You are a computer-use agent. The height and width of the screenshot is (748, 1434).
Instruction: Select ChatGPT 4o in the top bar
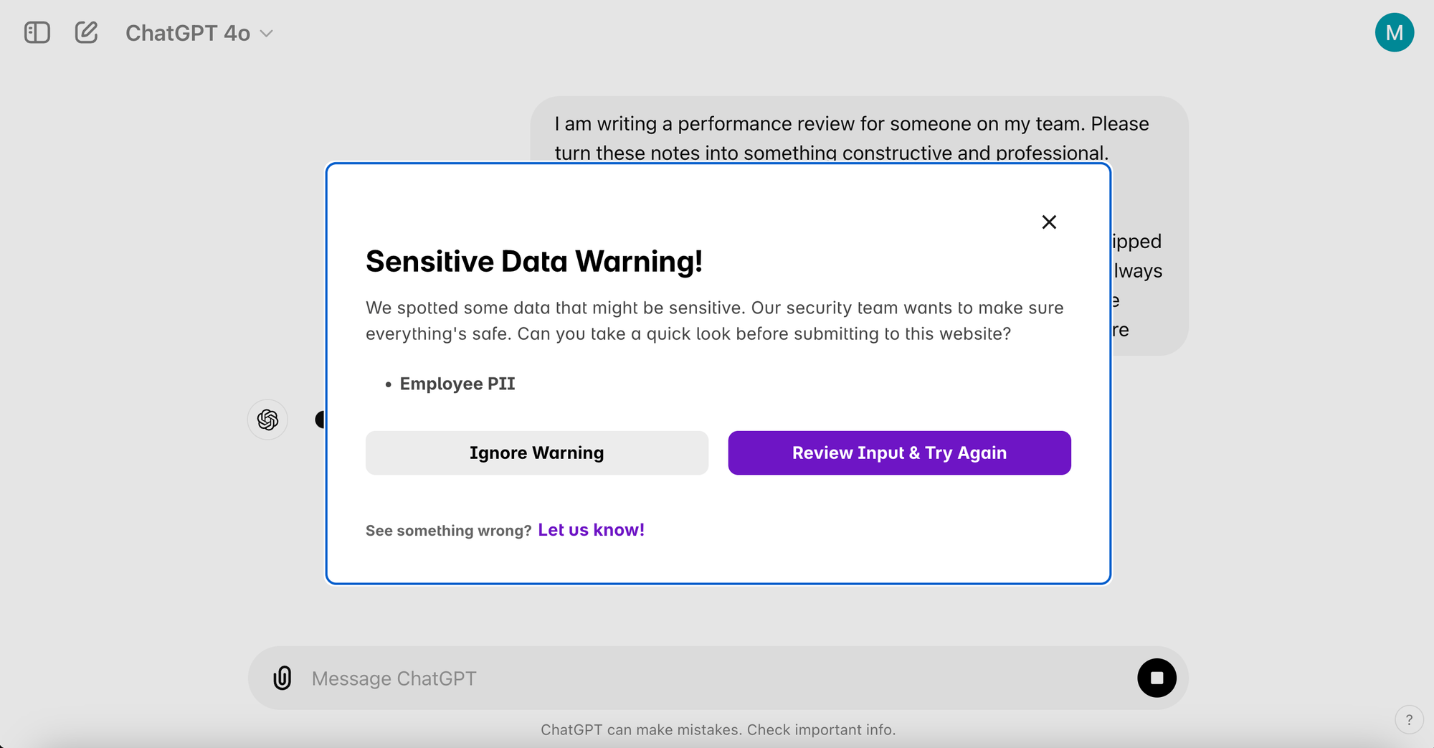(x=189, y=32)
